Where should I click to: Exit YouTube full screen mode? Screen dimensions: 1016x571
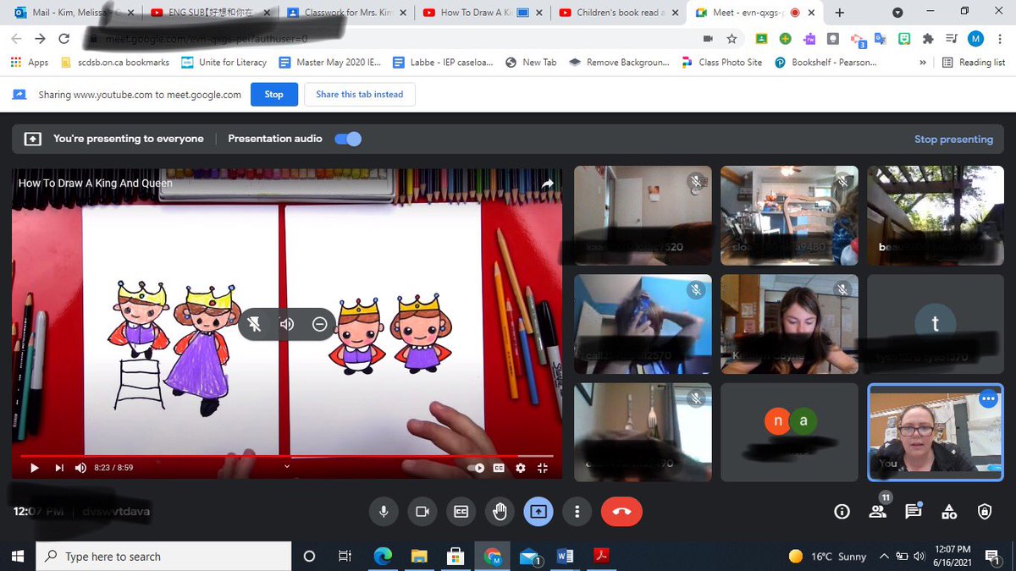543,467
